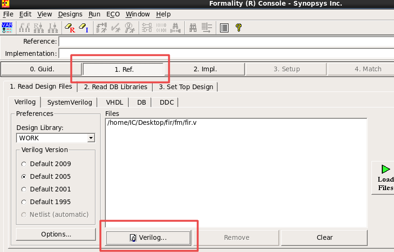Open the Edit menu
The width and height of the screenshot is (394, 252).
[25, 14]
